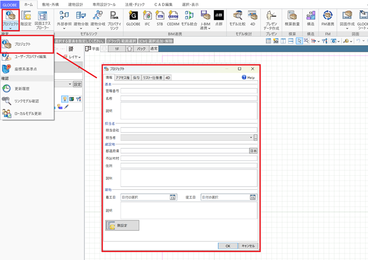Click the 名称 input field
368x260 pixels.
(188, 98)
